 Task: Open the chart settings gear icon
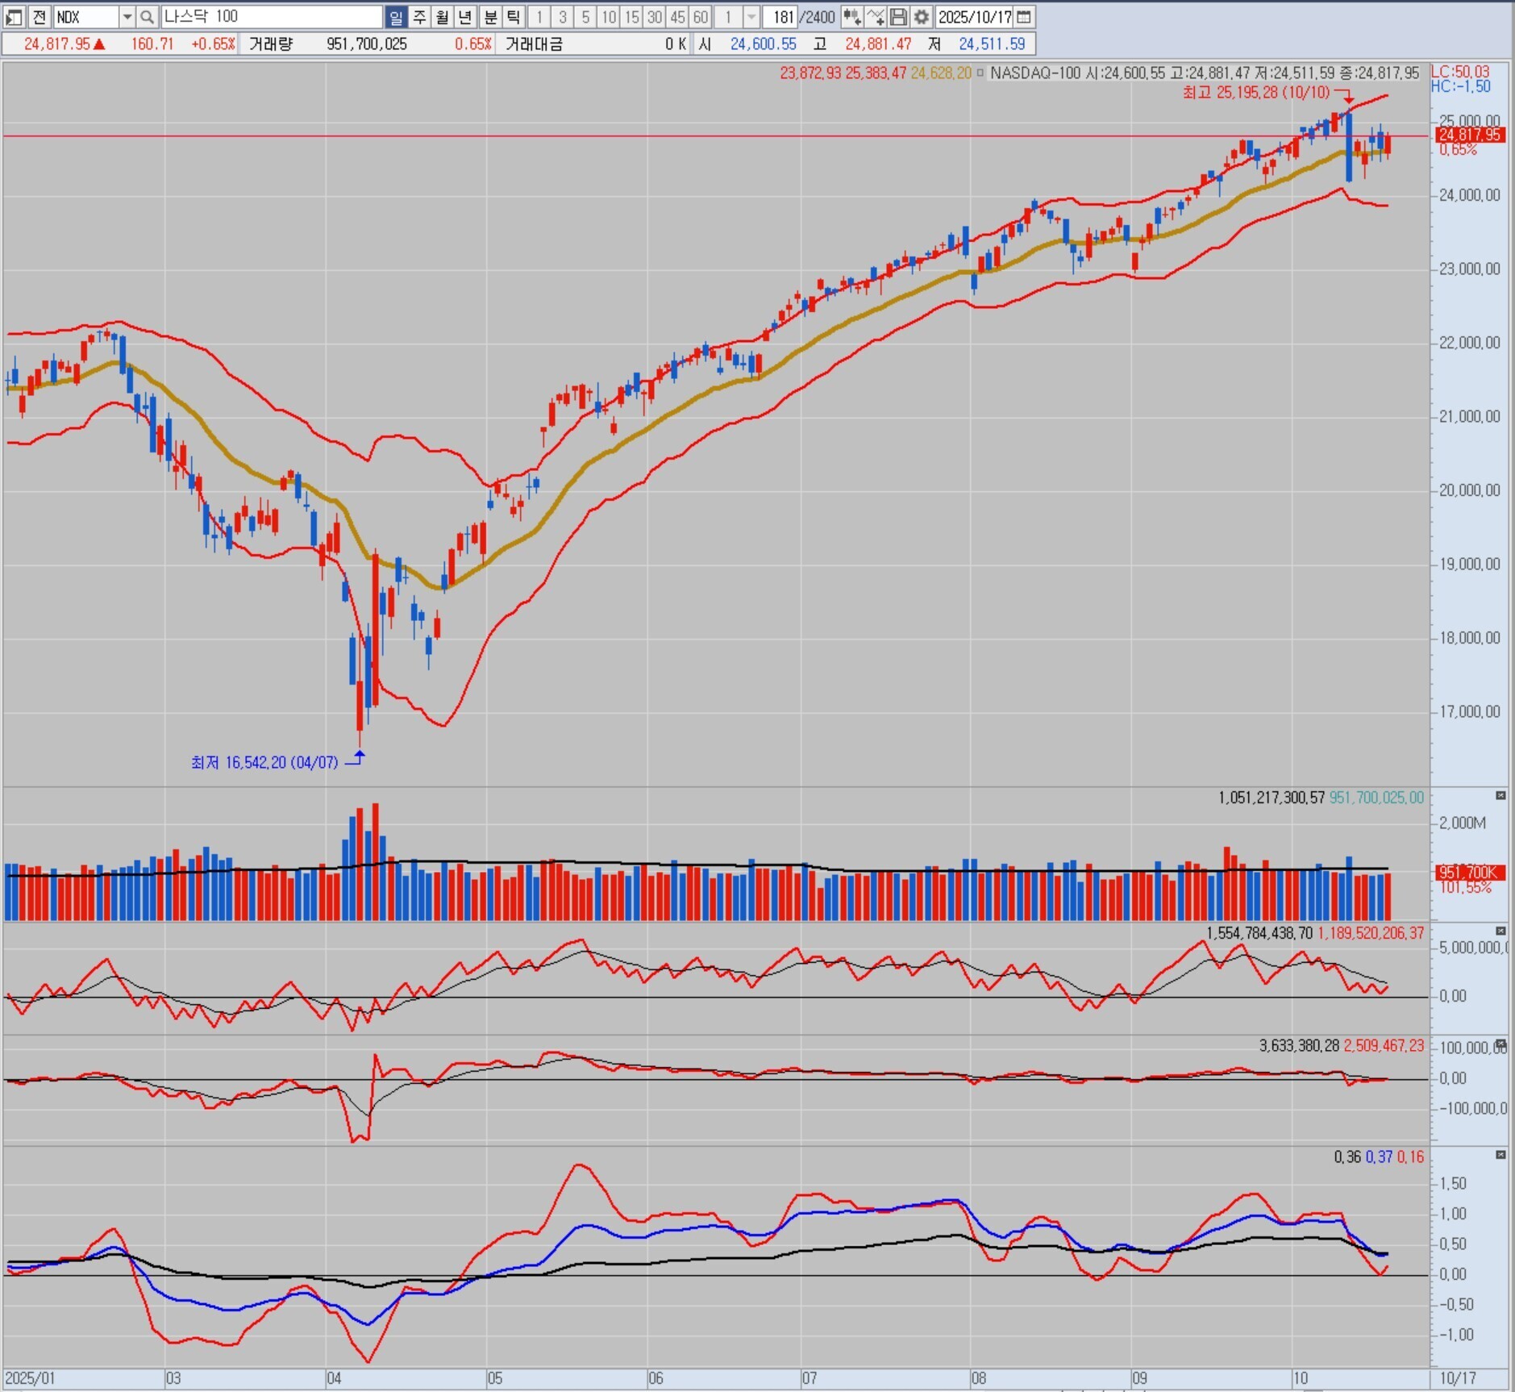922,17
